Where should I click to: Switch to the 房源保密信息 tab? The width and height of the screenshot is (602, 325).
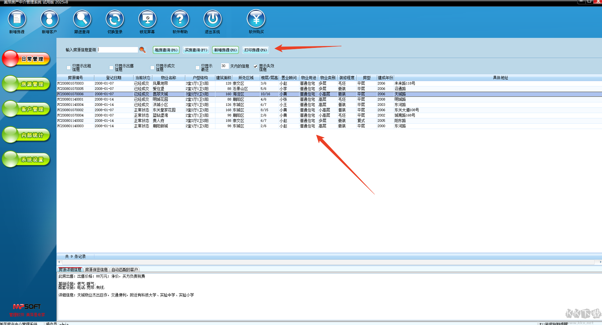pos(96,270)
